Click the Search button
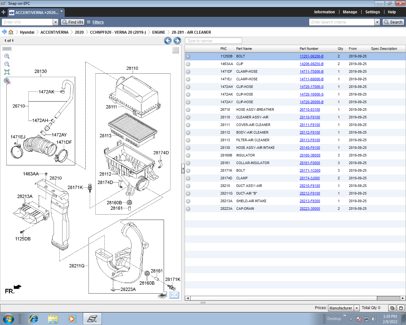This screenshot has width=406, height=325. (x=393, y=22)
